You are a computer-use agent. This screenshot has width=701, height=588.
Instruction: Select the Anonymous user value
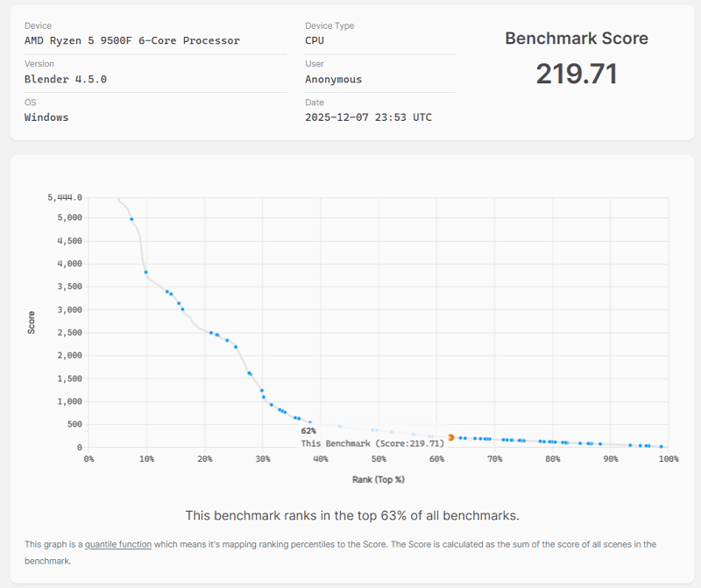click(333, 79)
